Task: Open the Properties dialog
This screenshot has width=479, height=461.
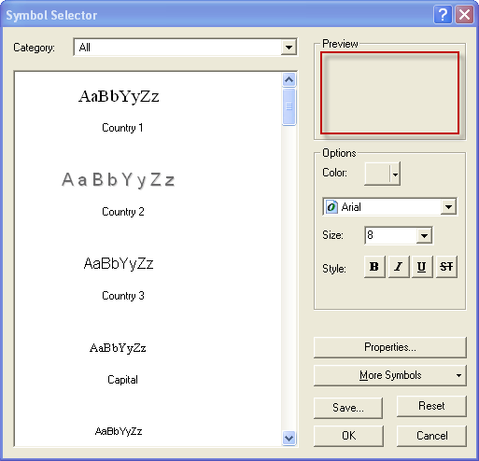Action: coord(390,347)
